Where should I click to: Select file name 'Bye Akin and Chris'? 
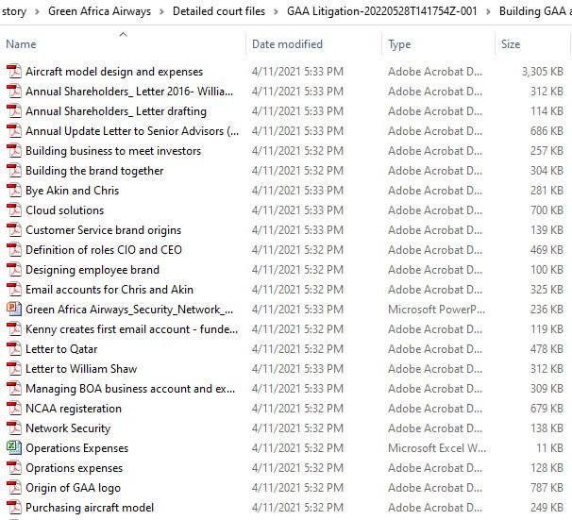pyautogui.click(x=73, y=191)
